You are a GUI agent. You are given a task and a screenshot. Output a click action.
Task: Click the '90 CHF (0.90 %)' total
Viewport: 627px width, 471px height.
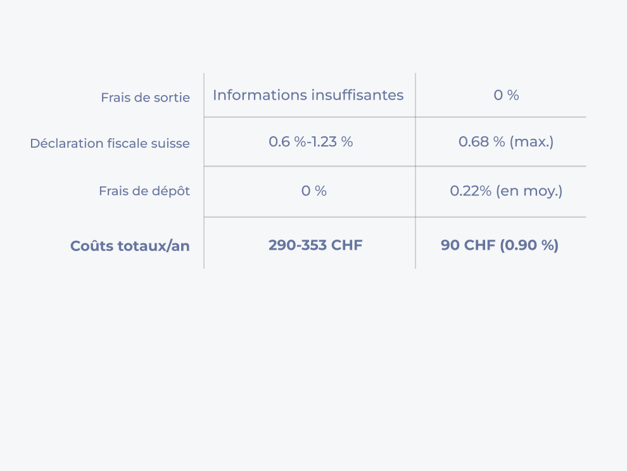point(500,245)
